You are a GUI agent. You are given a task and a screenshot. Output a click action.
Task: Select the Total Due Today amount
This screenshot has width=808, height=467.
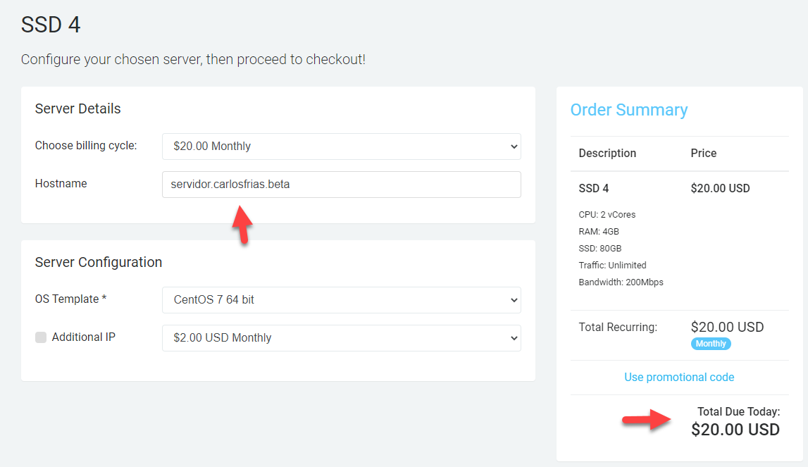(735, 430)
